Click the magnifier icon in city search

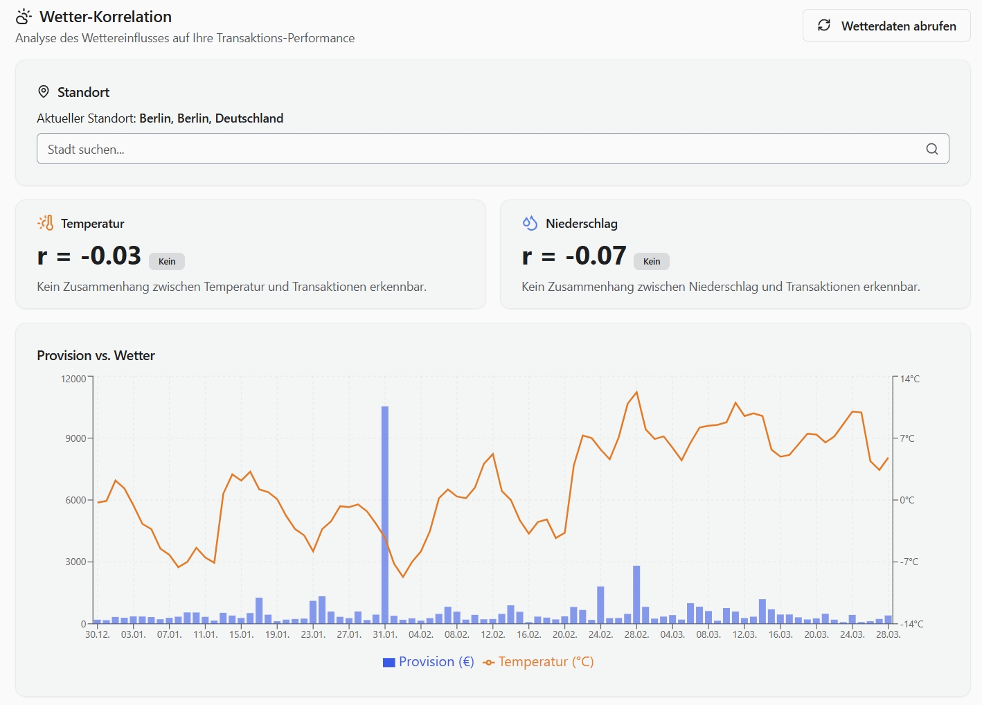click(x=931, y=149)
